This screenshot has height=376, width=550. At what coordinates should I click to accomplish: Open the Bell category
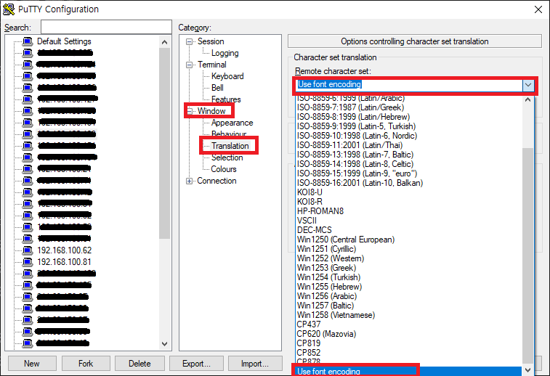(217, 88)
